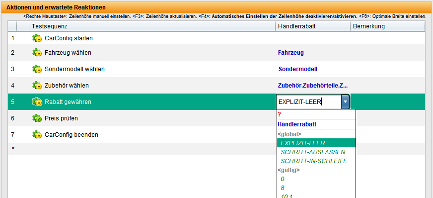Select row number 1
This screenshot has width=433, height=198.
[x=13, y=38]
